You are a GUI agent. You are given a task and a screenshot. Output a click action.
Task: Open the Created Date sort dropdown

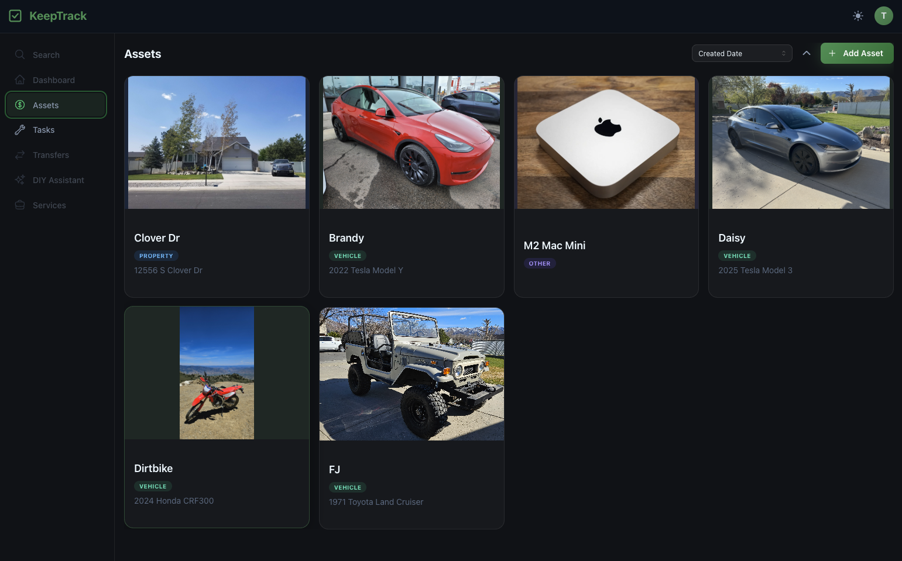click(742, 53)
